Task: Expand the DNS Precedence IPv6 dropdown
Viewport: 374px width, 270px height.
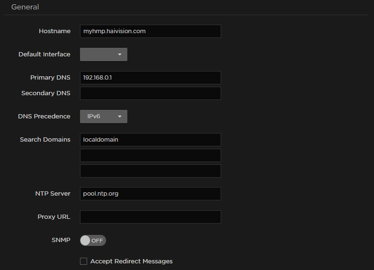Action: point(103,117)
